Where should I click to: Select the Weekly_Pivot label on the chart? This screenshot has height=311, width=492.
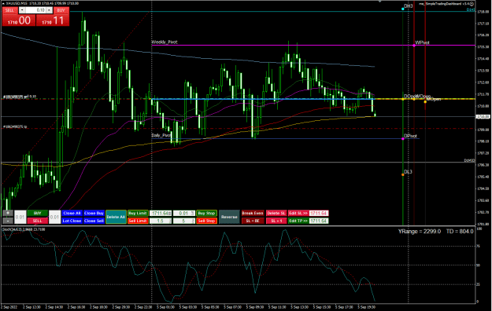click(165, 42)
